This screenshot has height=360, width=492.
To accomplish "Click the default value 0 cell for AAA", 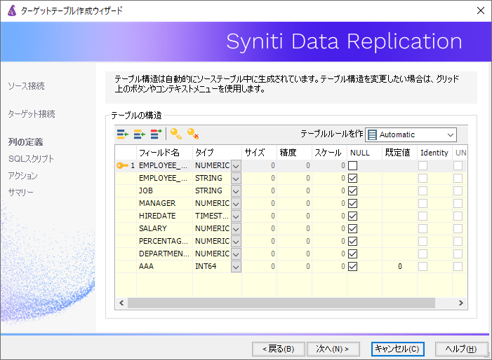I will point(399,266).
